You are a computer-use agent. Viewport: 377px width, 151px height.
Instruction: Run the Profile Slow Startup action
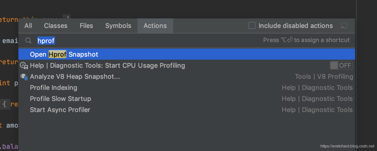coord(186,99)
